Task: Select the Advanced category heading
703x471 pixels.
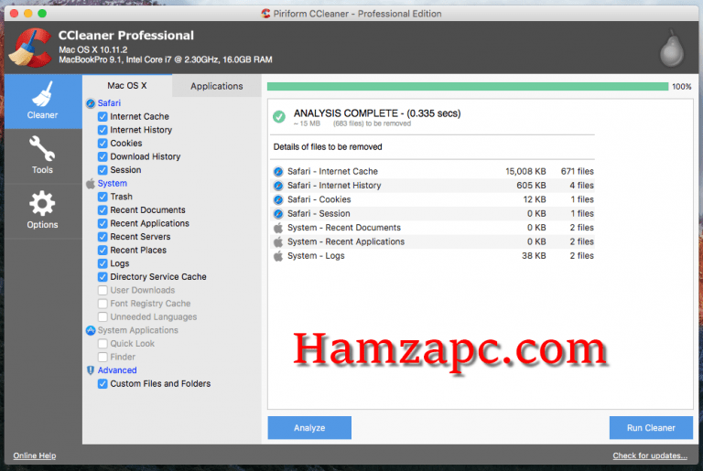Action: click(x=117, y=370)
